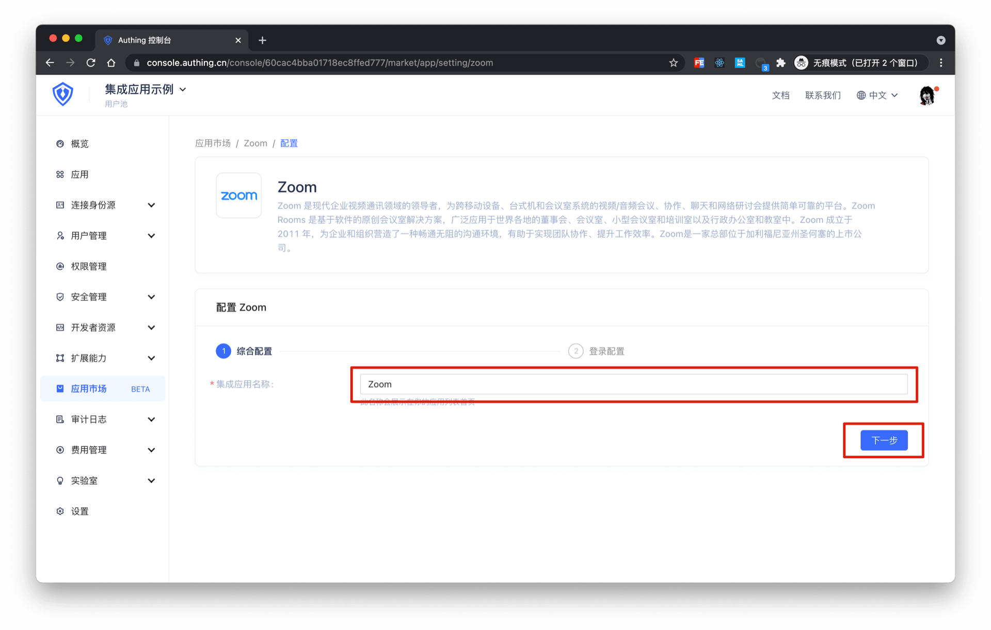Open the browser extensions puzzle icon

(x=781, y=63)
